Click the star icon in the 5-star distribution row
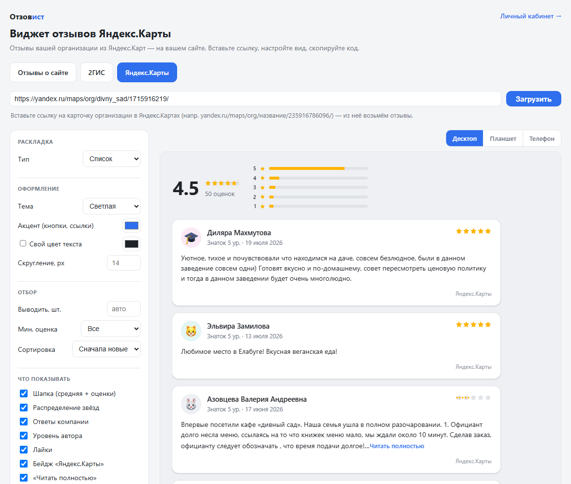Viewport: 571px width, 484px height. pyautogui.click(x=263, y=168)
